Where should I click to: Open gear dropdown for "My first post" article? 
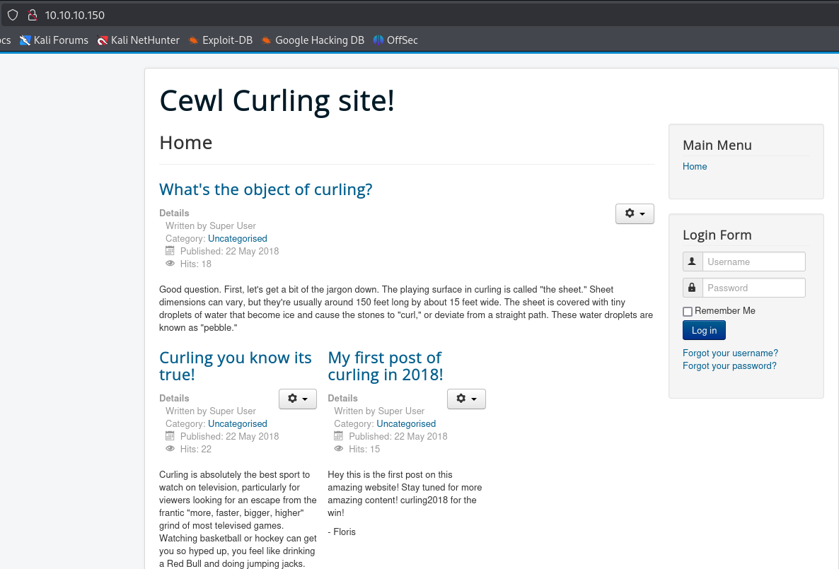(x=466, y=399)
